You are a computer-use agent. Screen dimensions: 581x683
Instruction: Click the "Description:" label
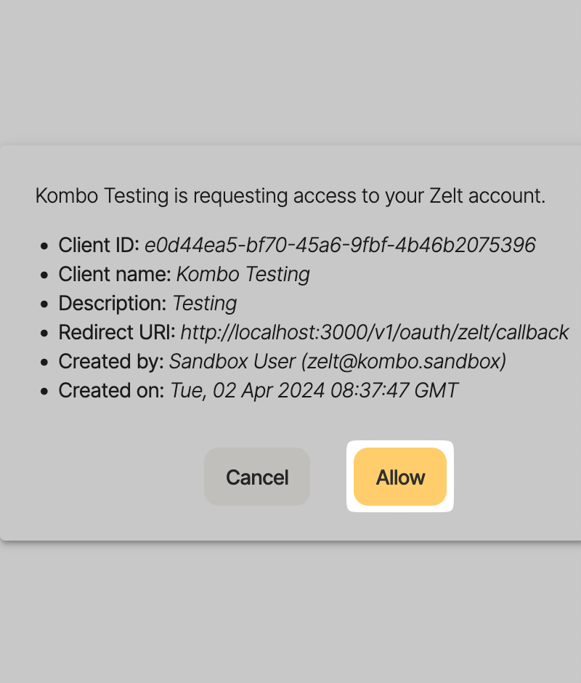(x=113, y=304)
